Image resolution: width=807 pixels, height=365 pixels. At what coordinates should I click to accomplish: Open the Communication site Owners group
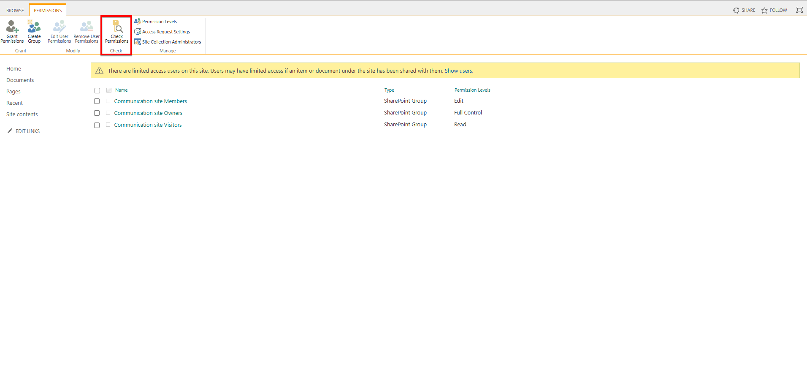tap(148, 113)
